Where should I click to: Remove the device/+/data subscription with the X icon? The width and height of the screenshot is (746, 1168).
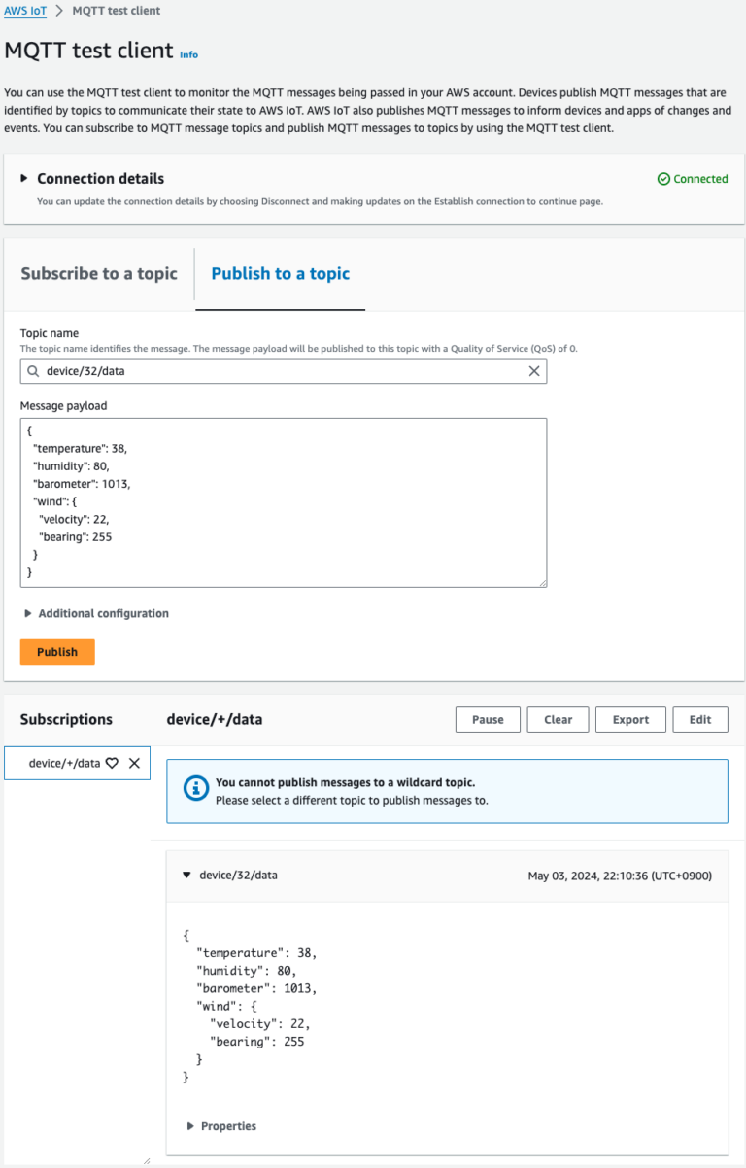click(134, 763)
